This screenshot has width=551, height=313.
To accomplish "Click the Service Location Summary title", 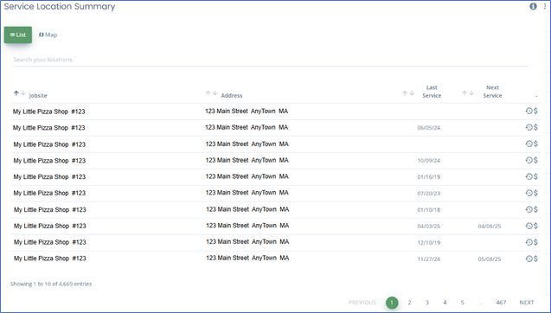I will pyautogui.click(x=60, y=7).
